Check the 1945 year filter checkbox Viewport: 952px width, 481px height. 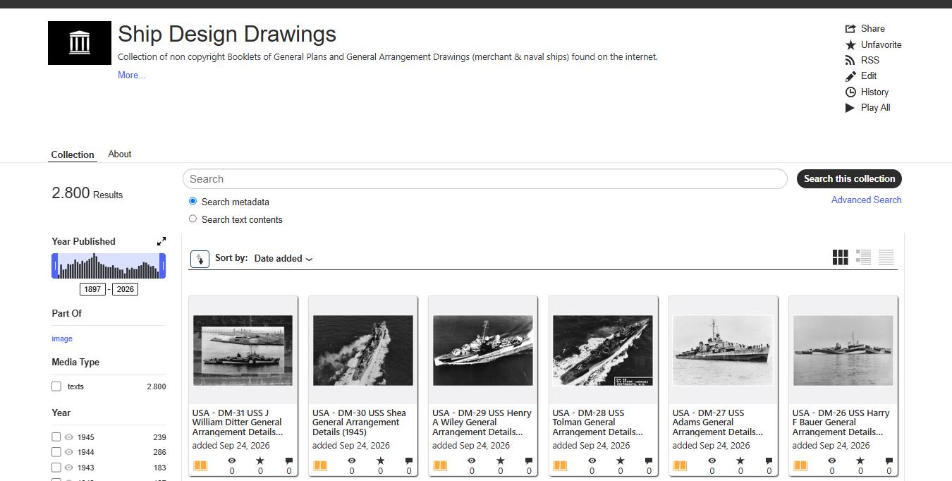[x=56, y=437]
